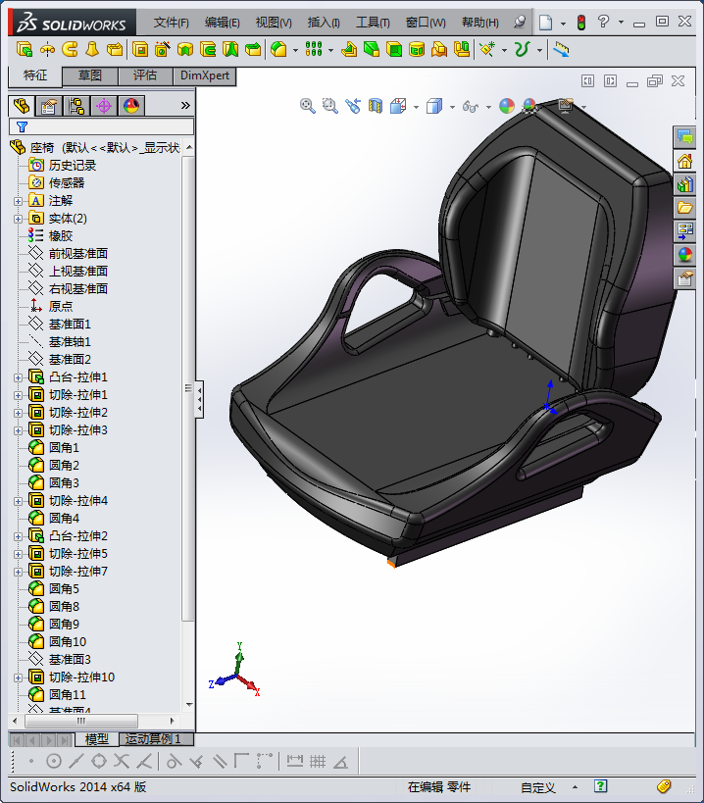This screenshot has height=803, width=704.
Task: Expand the 切除-拉伸4 feature
Action: (18, 501)
